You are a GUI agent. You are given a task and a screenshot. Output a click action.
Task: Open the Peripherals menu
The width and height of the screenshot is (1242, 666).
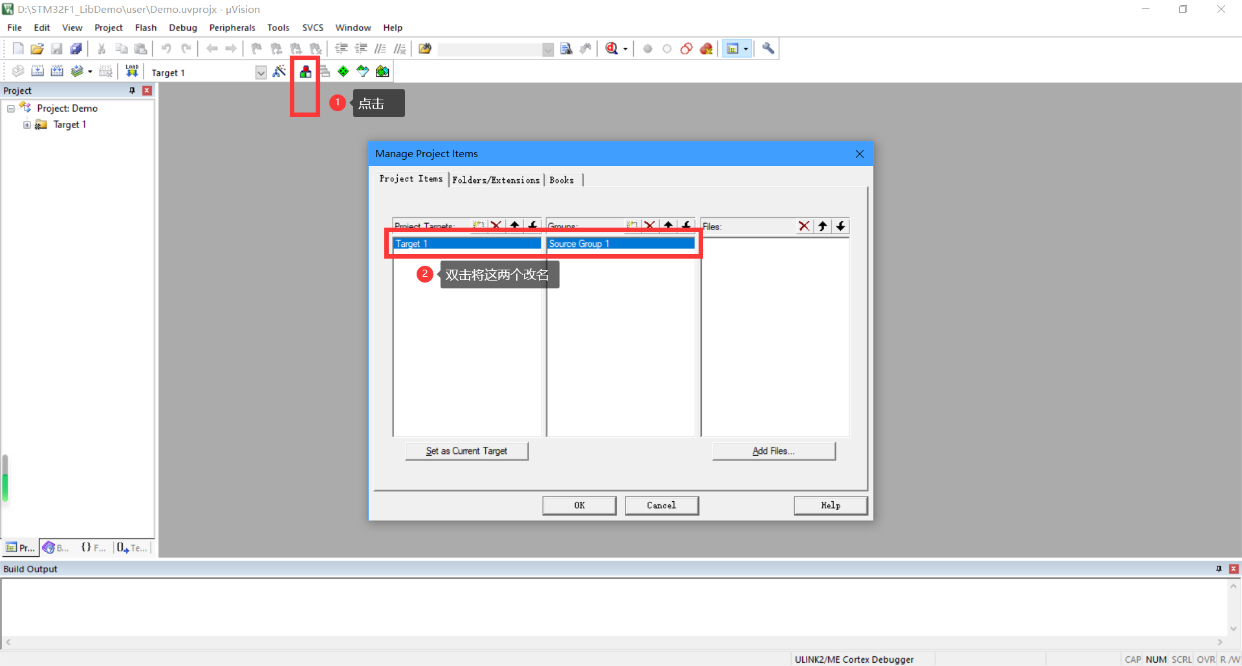click(x=232, y=28)
